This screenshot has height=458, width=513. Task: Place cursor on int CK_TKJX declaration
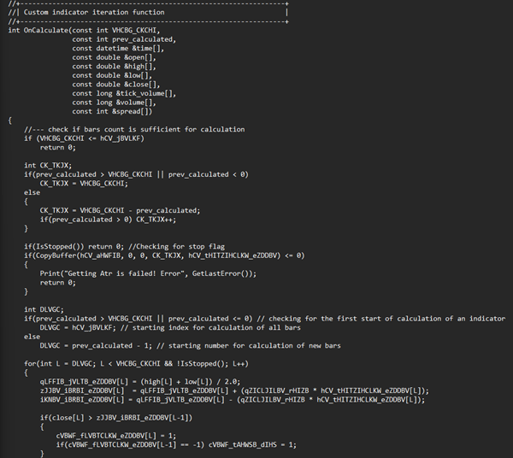[x=48, y=166]
